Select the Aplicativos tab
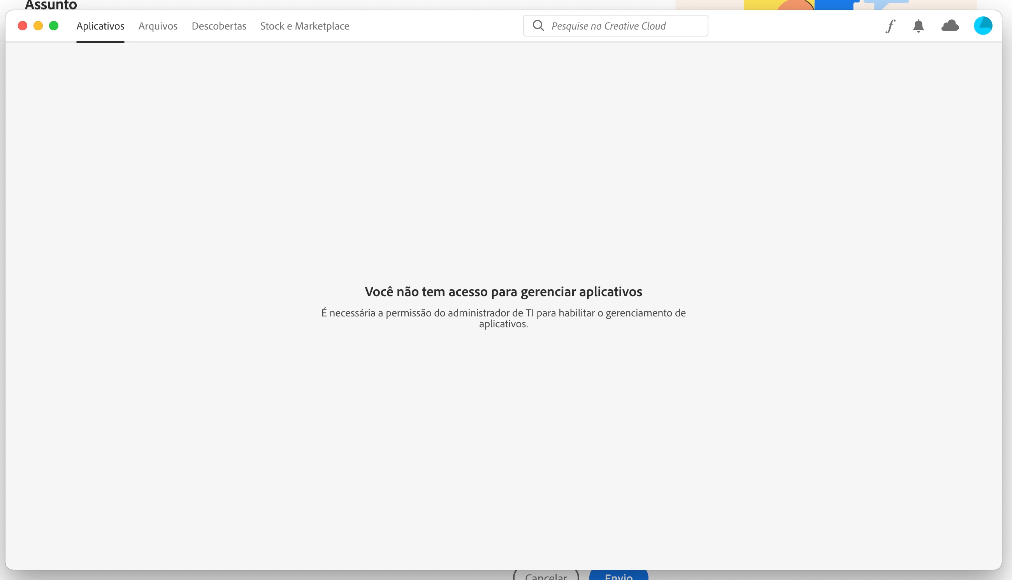Image resolution: width=1012 pixels, height=580 pixels. click(100, 26)
